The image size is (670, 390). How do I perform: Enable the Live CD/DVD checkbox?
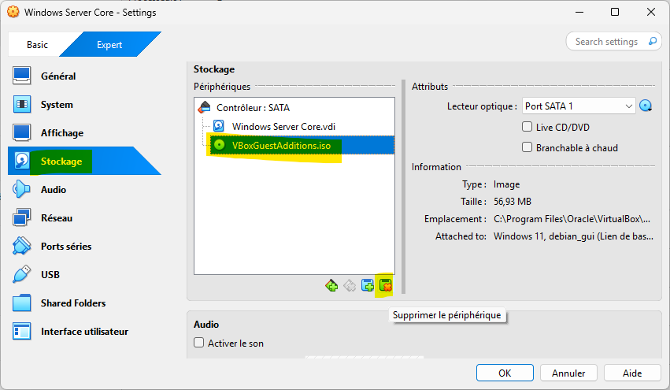pyautogui.click(x=527, y=127)
